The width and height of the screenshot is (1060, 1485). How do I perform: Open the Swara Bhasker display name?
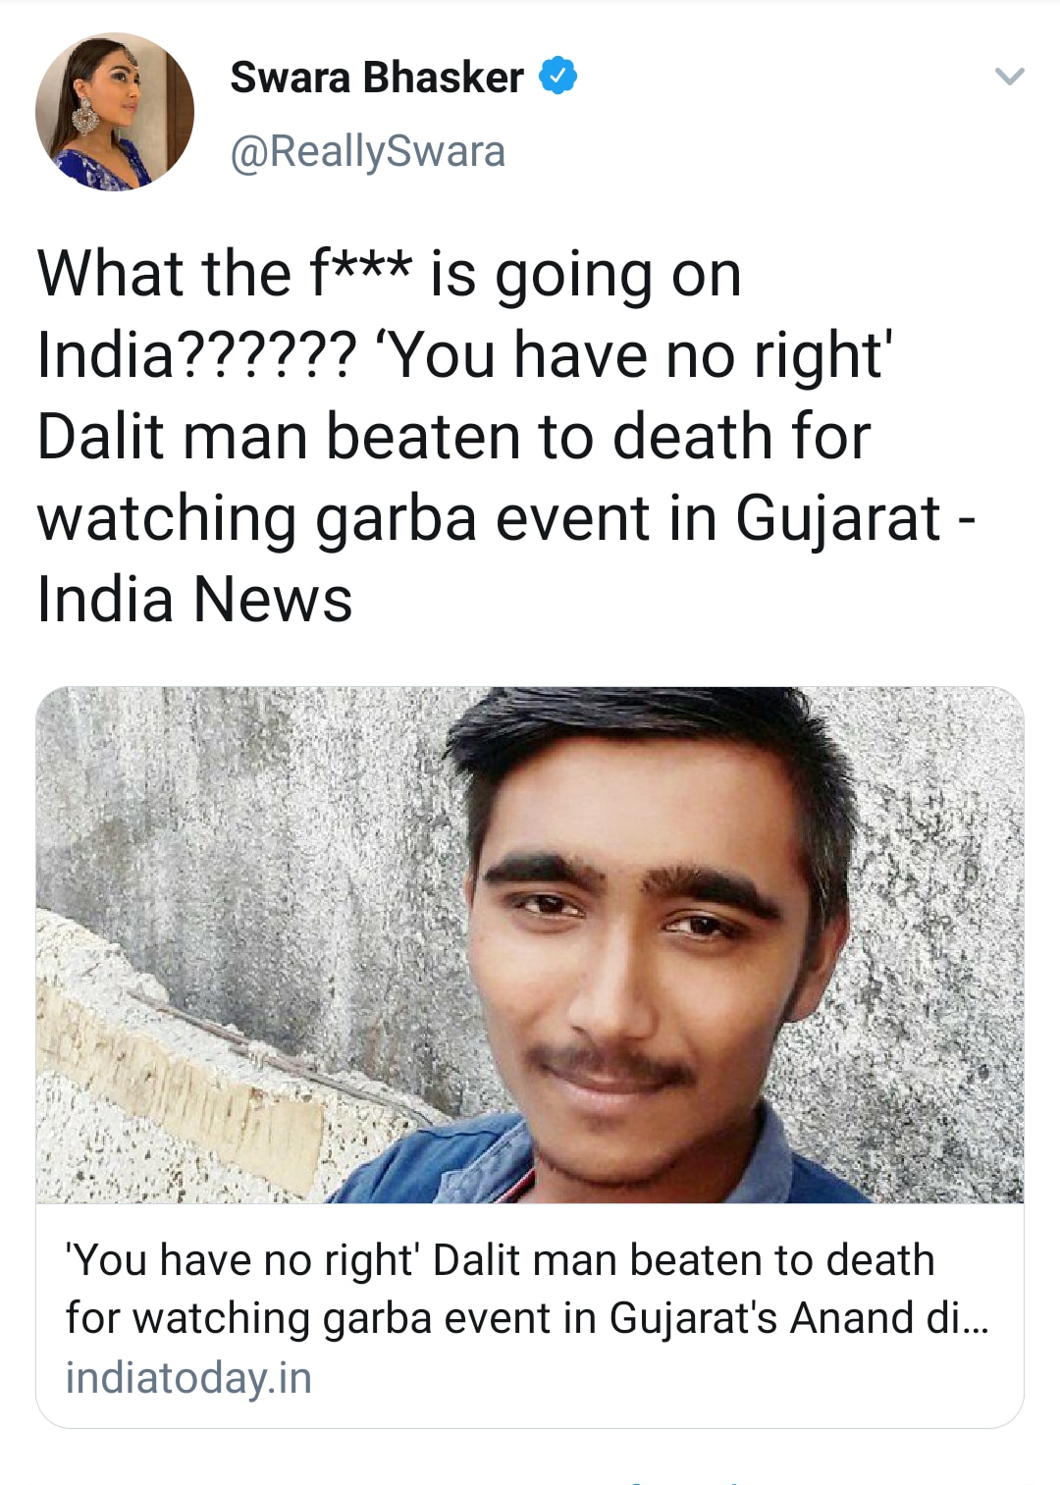click(377, 77)
